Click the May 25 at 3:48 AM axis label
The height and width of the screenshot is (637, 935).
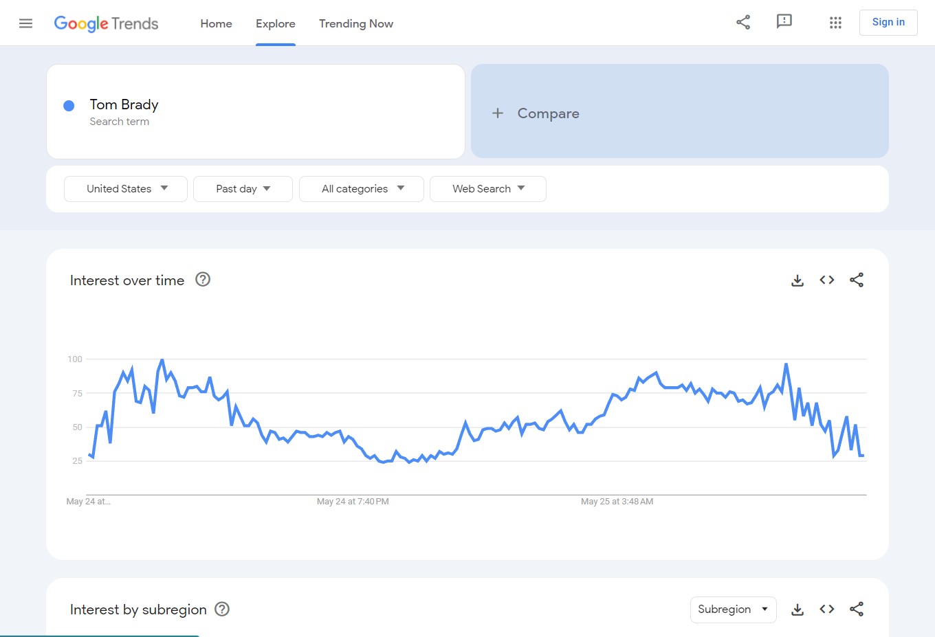click(x=617, y=502)
